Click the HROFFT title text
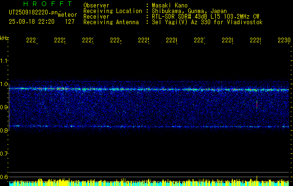The height and width of the screenshot is (186, 293). pyautogui.click(x=48, y=4)
